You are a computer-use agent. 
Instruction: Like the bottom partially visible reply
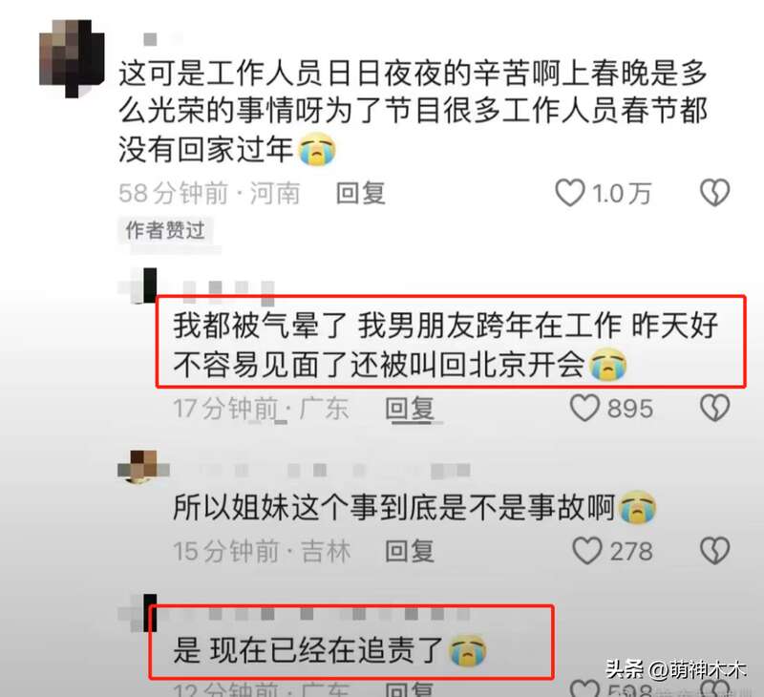tap(584, 688)
